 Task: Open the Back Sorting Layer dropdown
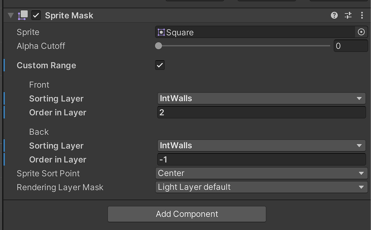[261, 145]
